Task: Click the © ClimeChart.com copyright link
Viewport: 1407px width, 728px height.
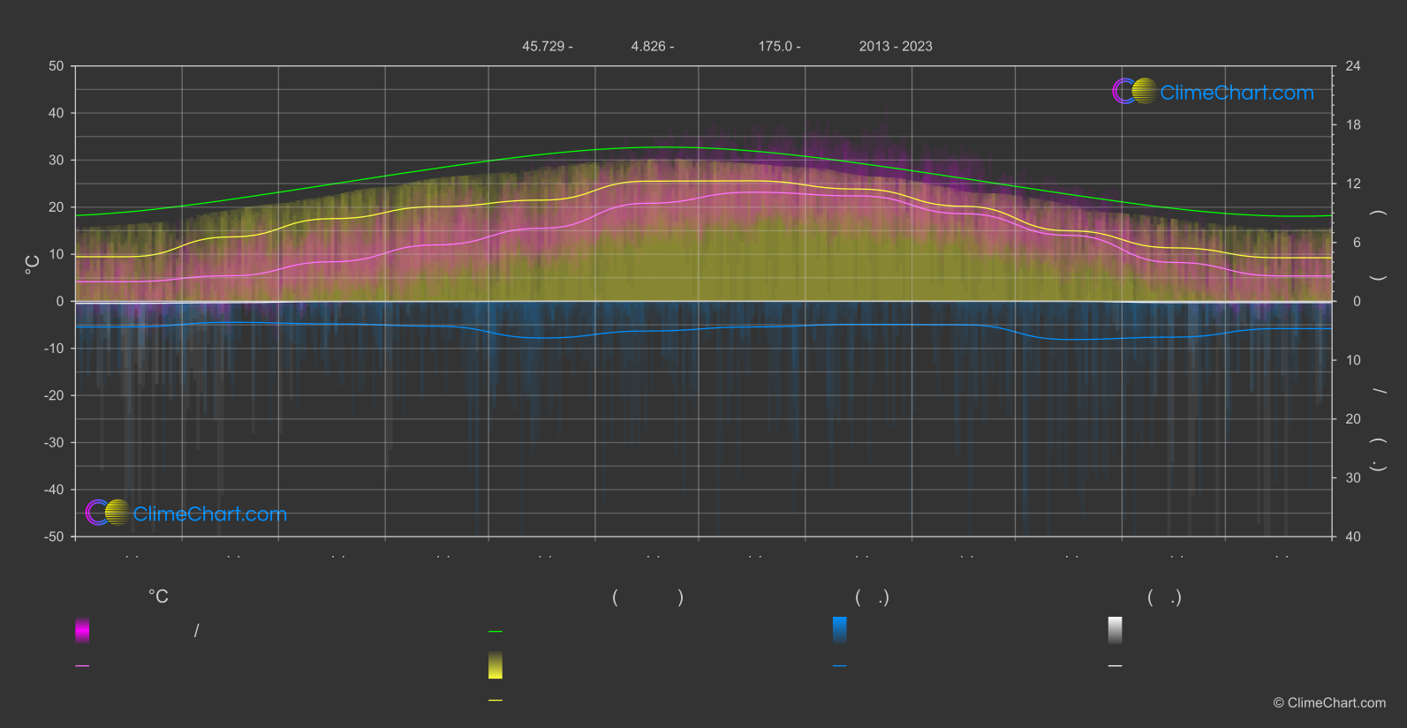Action: click(x=1329, y=703)
